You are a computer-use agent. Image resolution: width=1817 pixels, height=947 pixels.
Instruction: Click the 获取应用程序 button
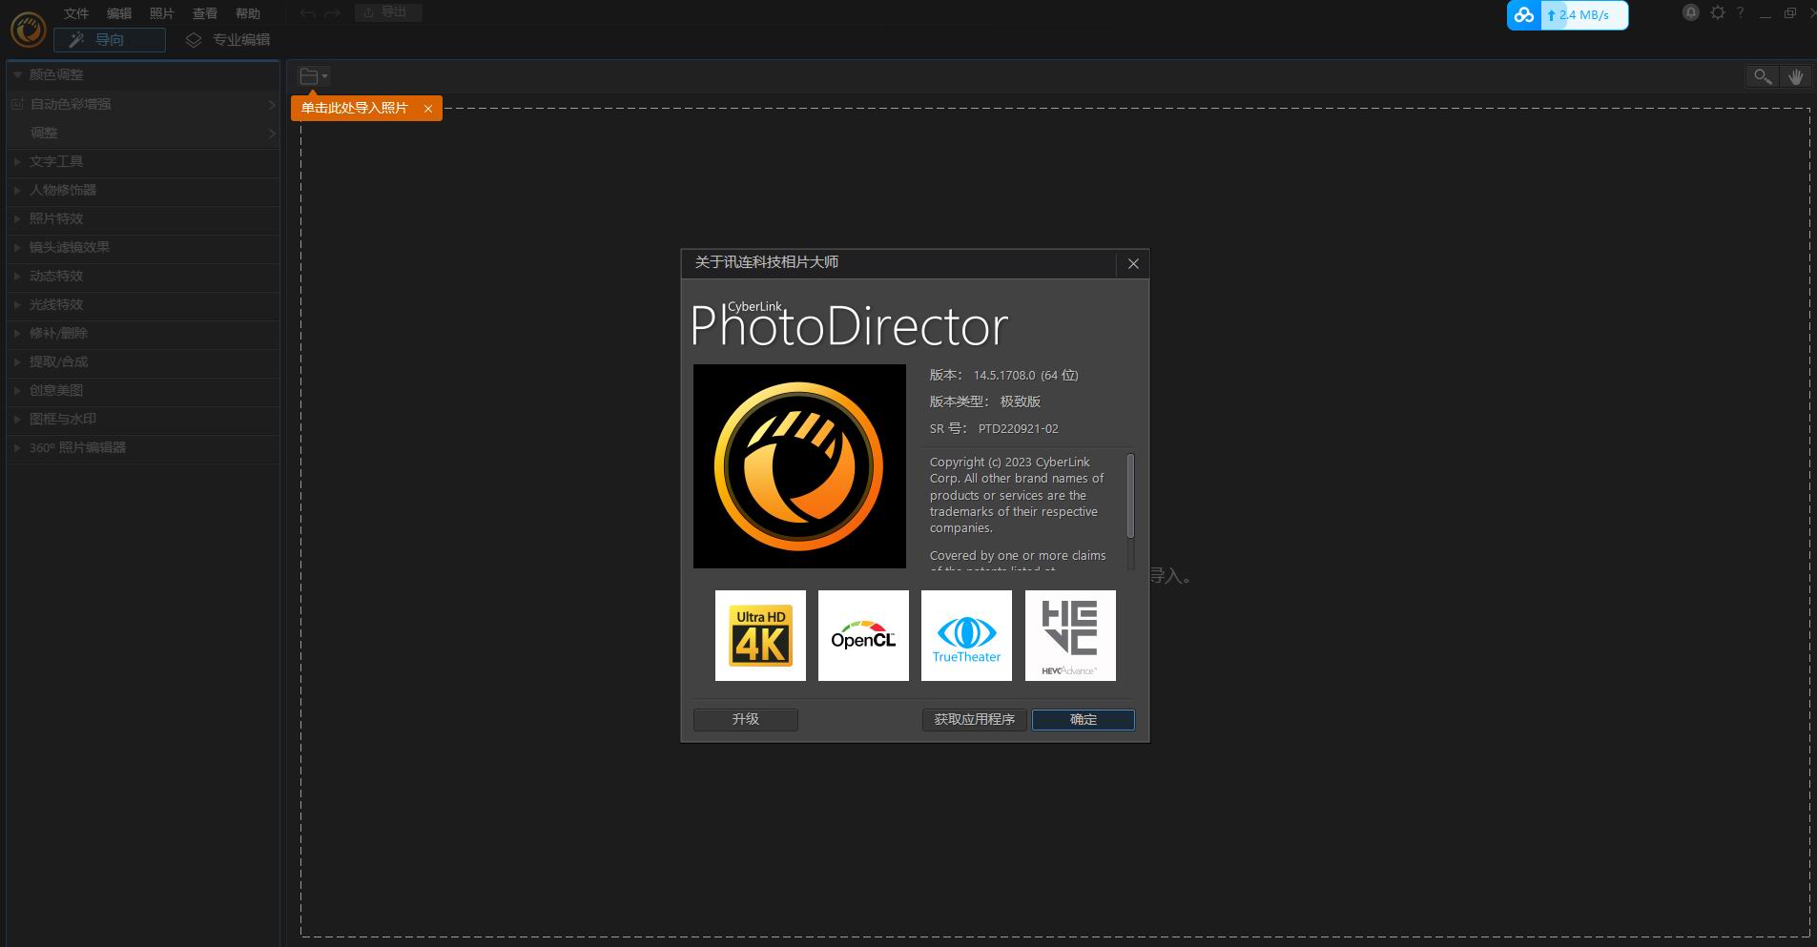point(975,720)
